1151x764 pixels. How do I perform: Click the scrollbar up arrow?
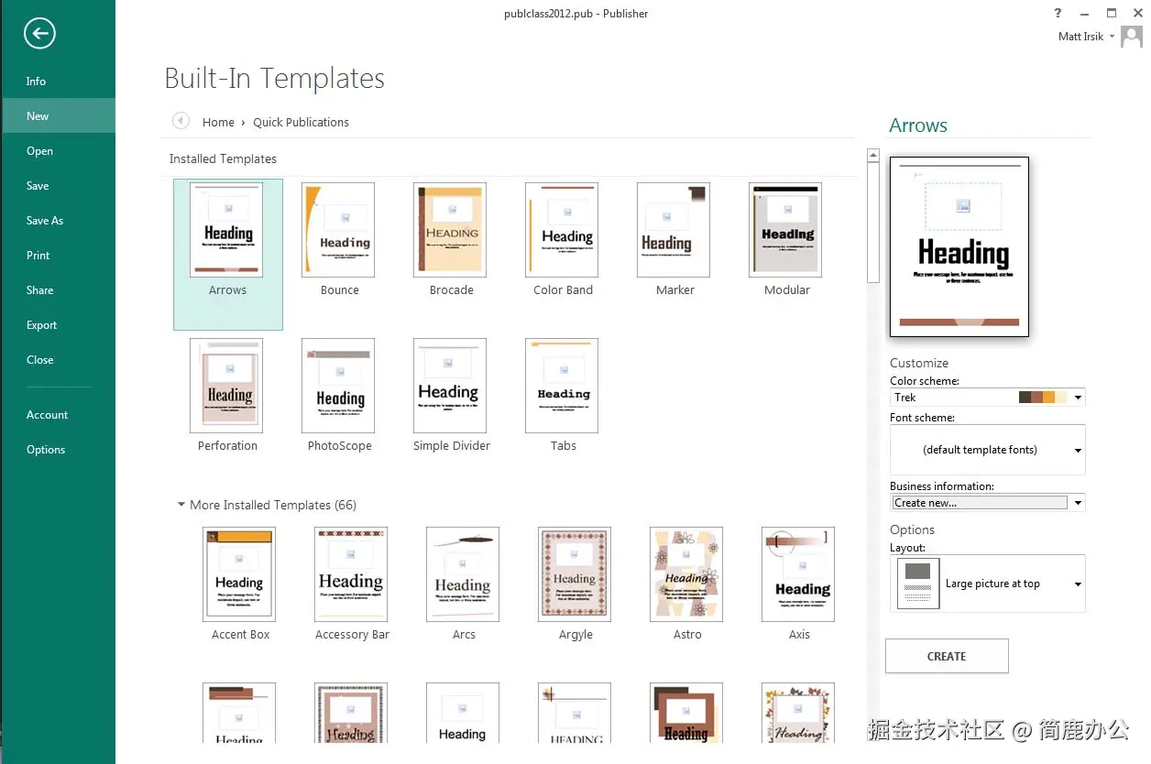[873, 156]
